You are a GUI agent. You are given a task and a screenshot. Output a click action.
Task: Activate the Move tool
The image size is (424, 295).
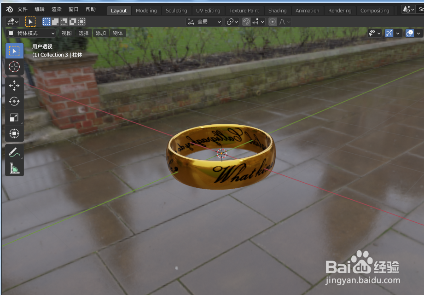coord(14,86)
